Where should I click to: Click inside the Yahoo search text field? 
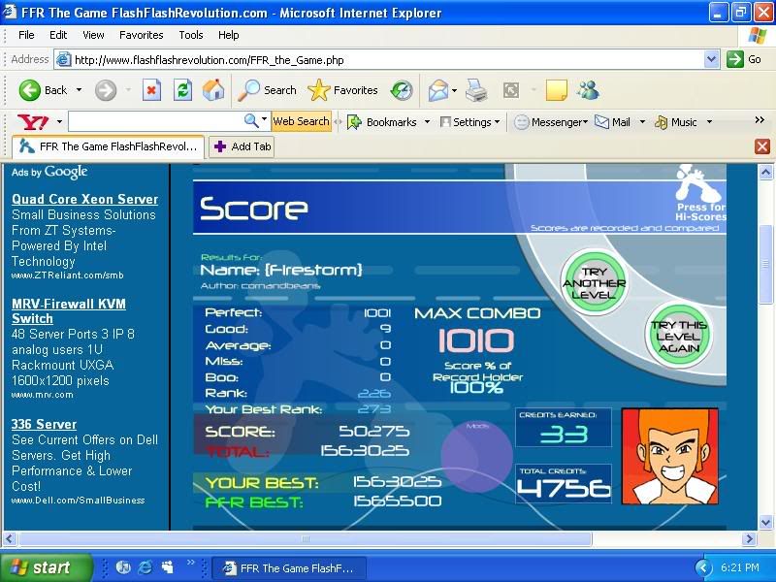pos(155,121)
